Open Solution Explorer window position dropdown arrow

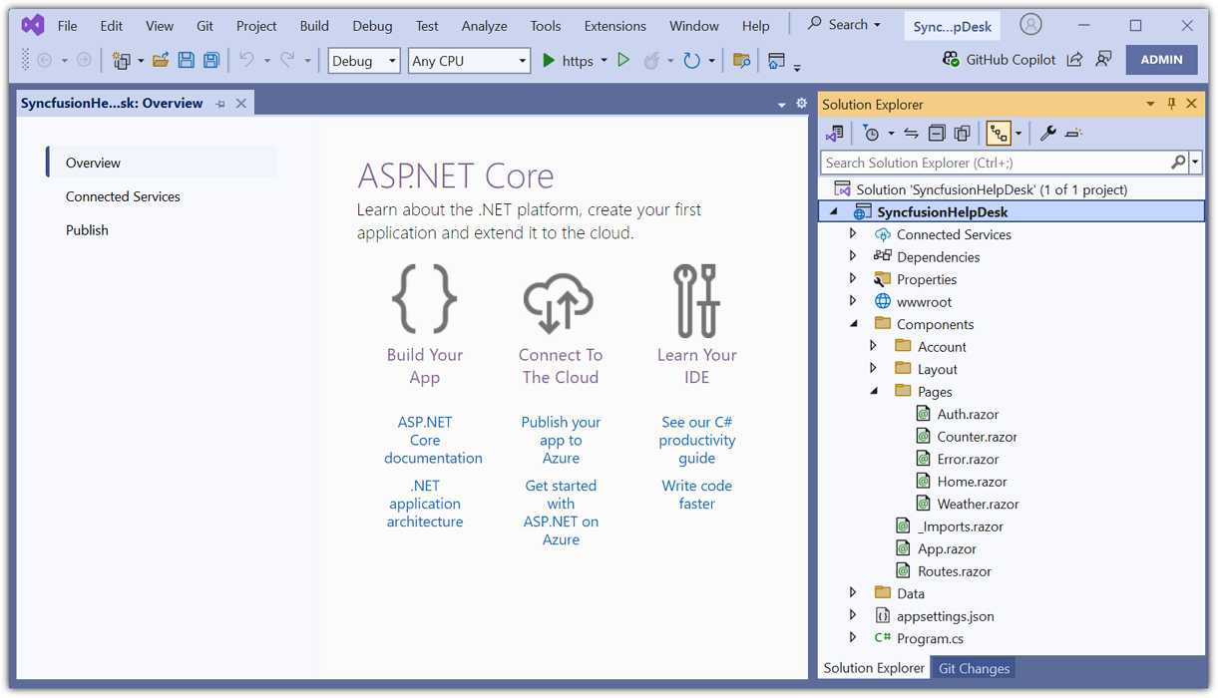click(1150, 104)
